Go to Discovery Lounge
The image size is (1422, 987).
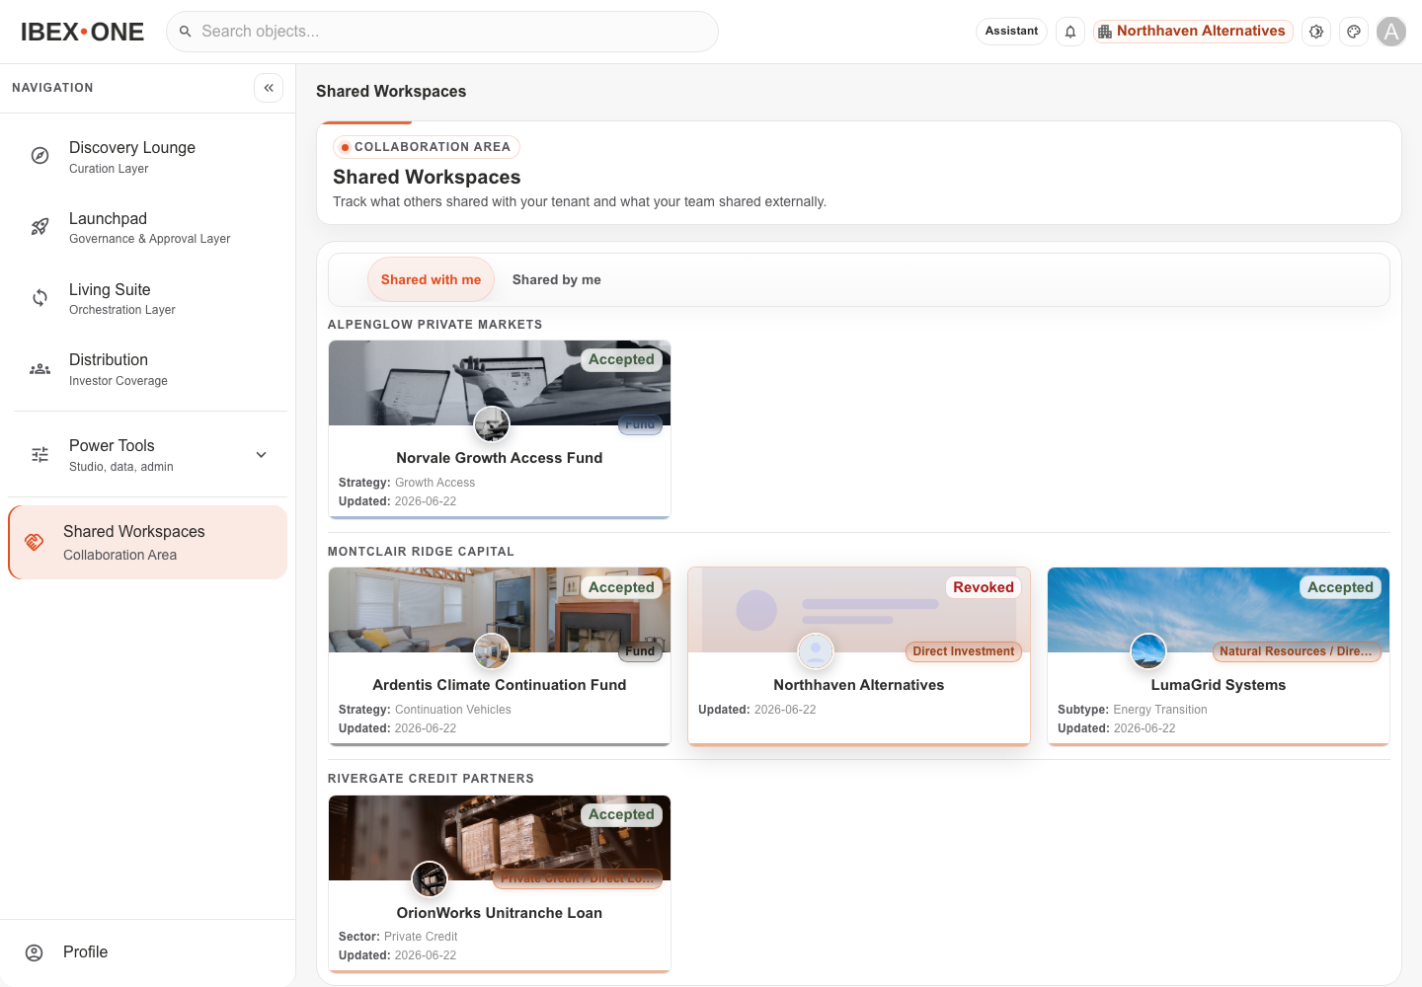click(148, 156)
